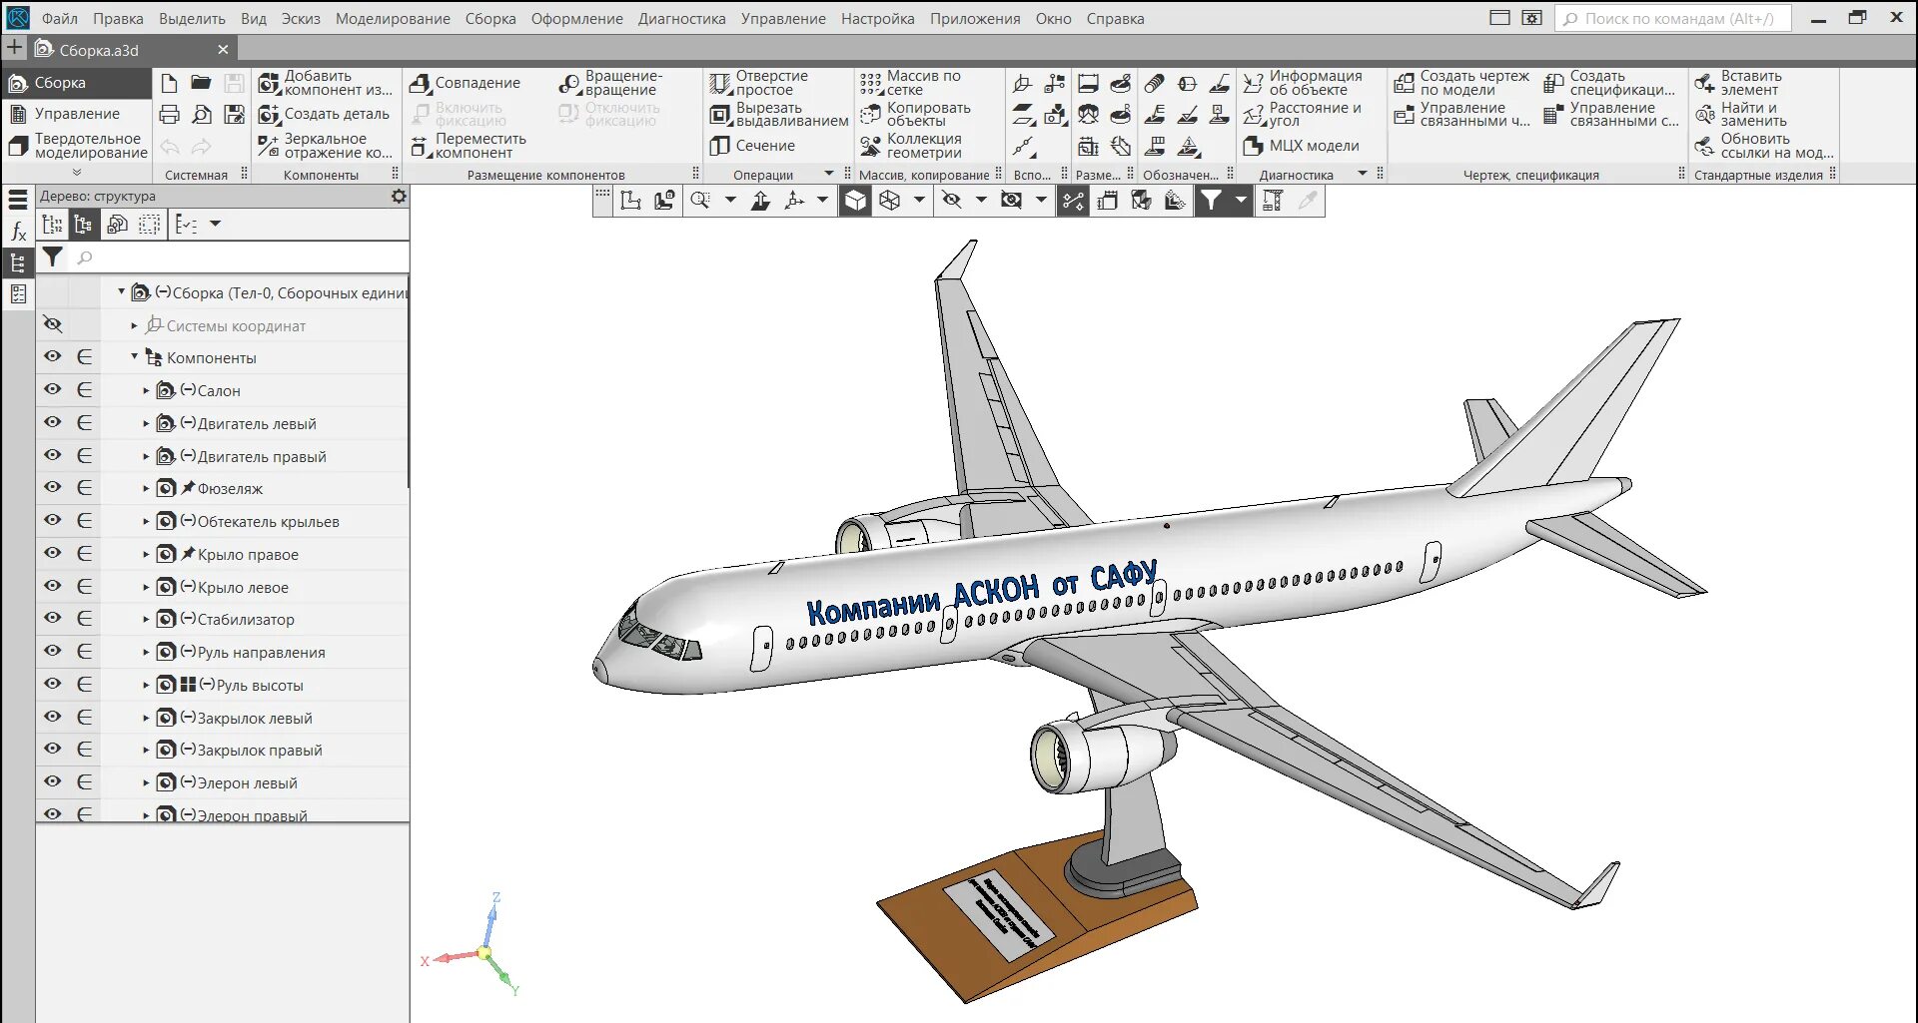
Task: Select Hole simple (Отверстие простое) tool
Action: 759,83
